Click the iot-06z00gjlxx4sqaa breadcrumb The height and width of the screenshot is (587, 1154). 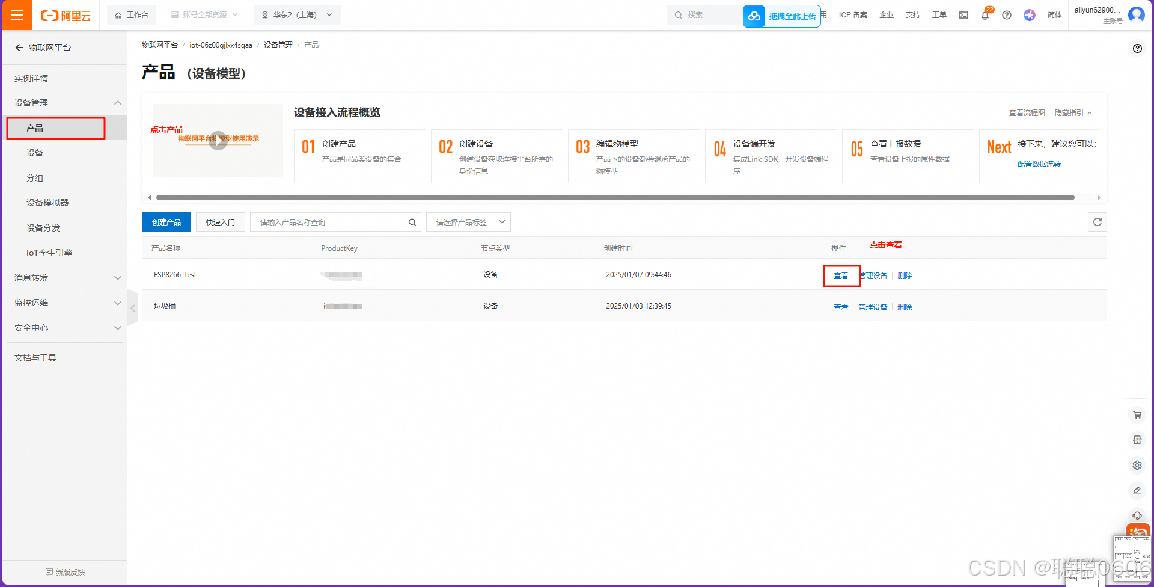tap(221, 45)
